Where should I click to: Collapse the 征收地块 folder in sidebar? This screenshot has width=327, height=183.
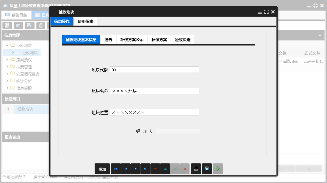[x=7, y=45]
